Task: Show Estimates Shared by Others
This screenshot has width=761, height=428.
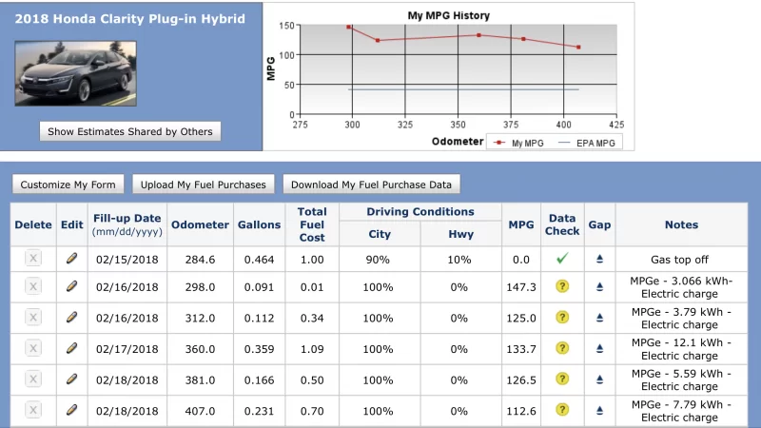Action: pos(130,131)
